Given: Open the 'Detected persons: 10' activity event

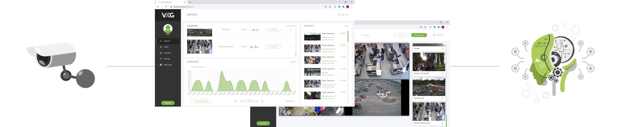Looking at the screenshot, I should tap(325, 60).
